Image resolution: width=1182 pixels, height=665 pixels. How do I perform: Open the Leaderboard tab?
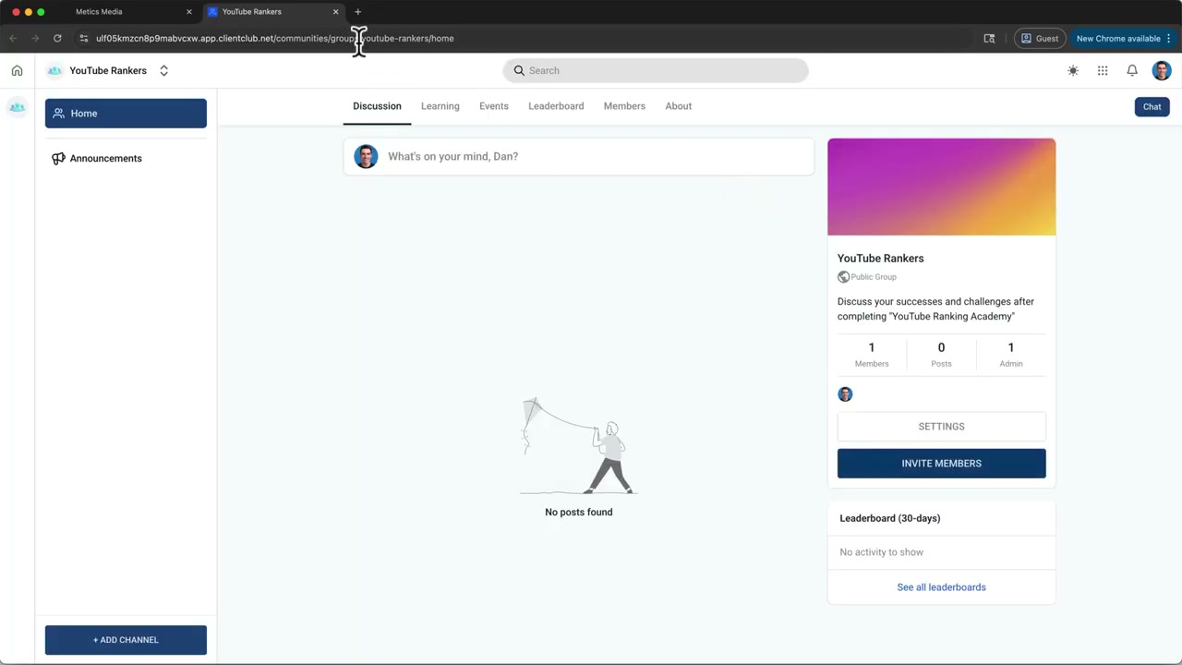556,106
